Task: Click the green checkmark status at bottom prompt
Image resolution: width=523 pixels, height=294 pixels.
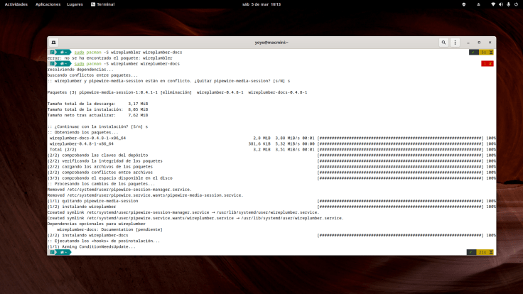Action: pyautogui.click(x=473, y=251)
